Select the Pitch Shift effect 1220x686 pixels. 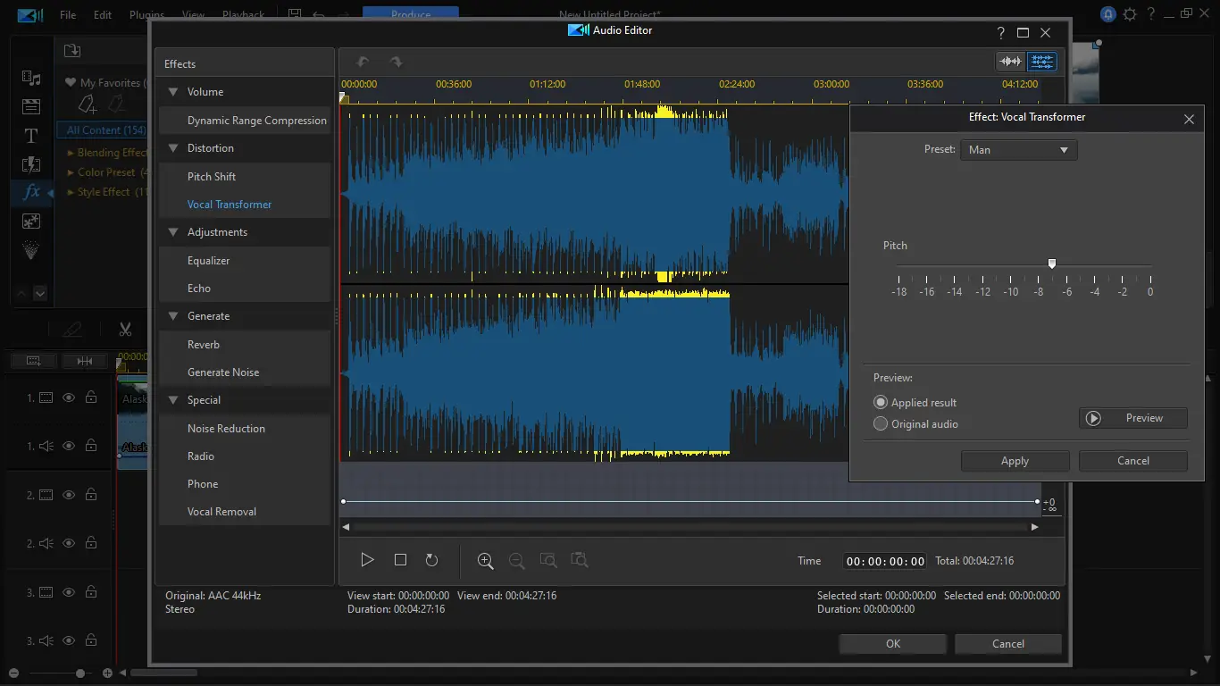pos(212,177)
